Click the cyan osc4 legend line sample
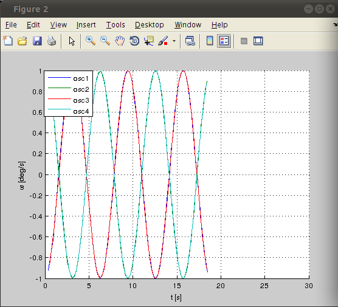Viewport: 338px width, 307px height. point(60,109)
